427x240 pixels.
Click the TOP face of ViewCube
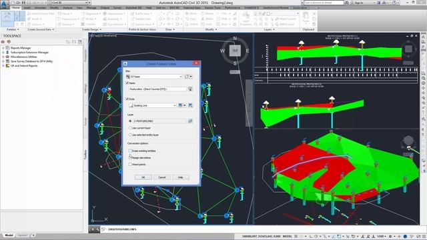pyautogui.click(x=235, y=51)
